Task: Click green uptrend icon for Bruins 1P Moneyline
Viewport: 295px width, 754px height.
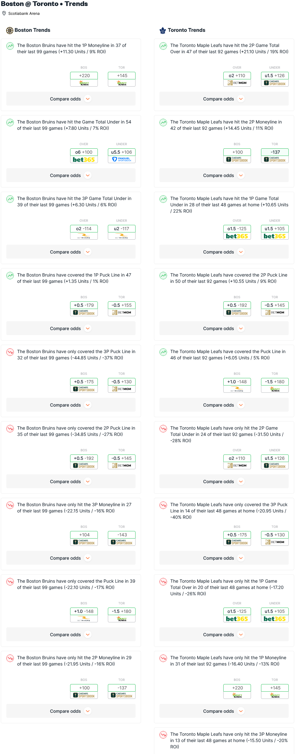Action: tap(10, 46)
